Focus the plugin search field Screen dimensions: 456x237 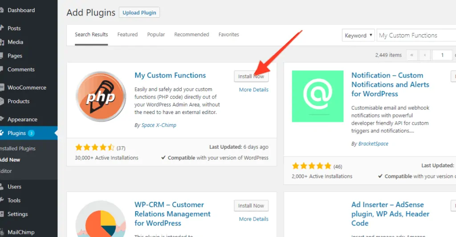(x=416, y=35)
